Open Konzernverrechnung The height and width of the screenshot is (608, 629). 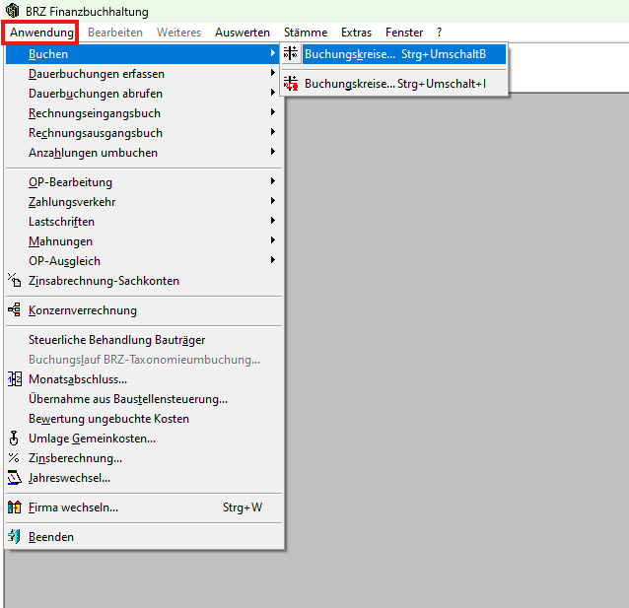(144, 310)
